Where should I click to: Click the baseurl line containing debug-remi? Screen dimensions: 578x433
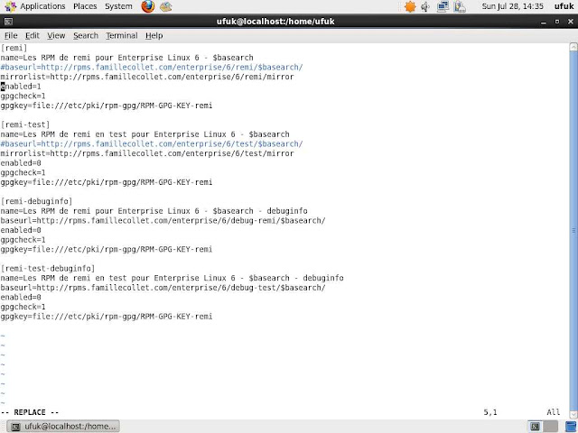[163, 220]
